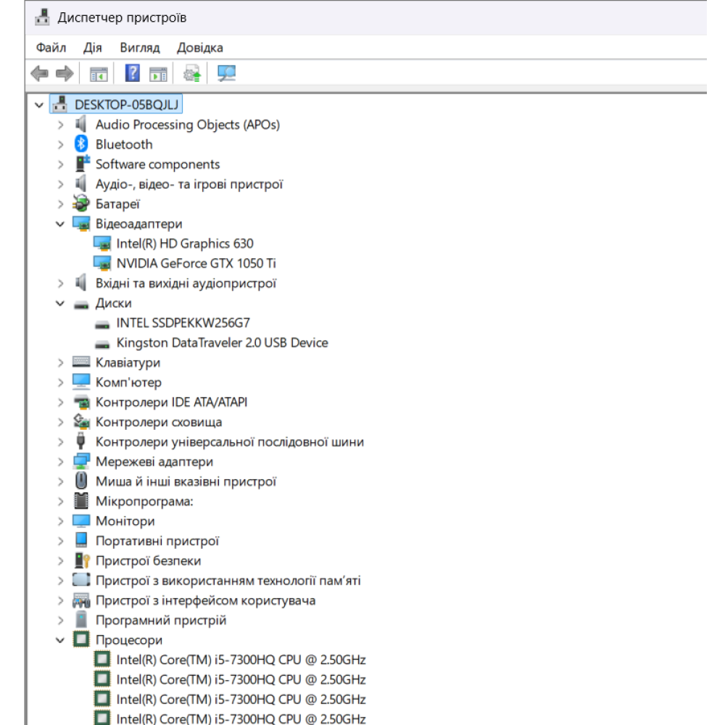Expand the Клавіатури category

(x=60, y=362)
